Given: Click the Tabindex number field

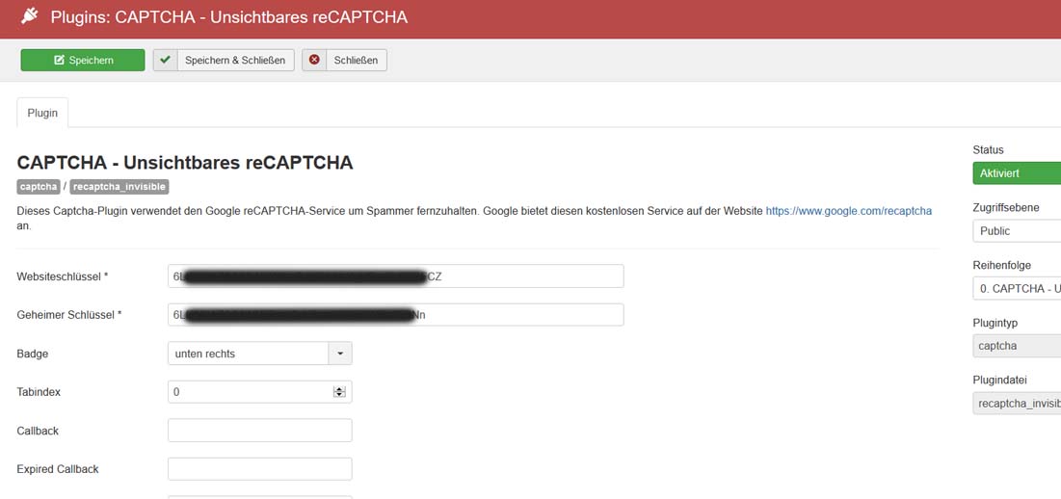Looking at the screenshot, I should click(x=260, y=392).
